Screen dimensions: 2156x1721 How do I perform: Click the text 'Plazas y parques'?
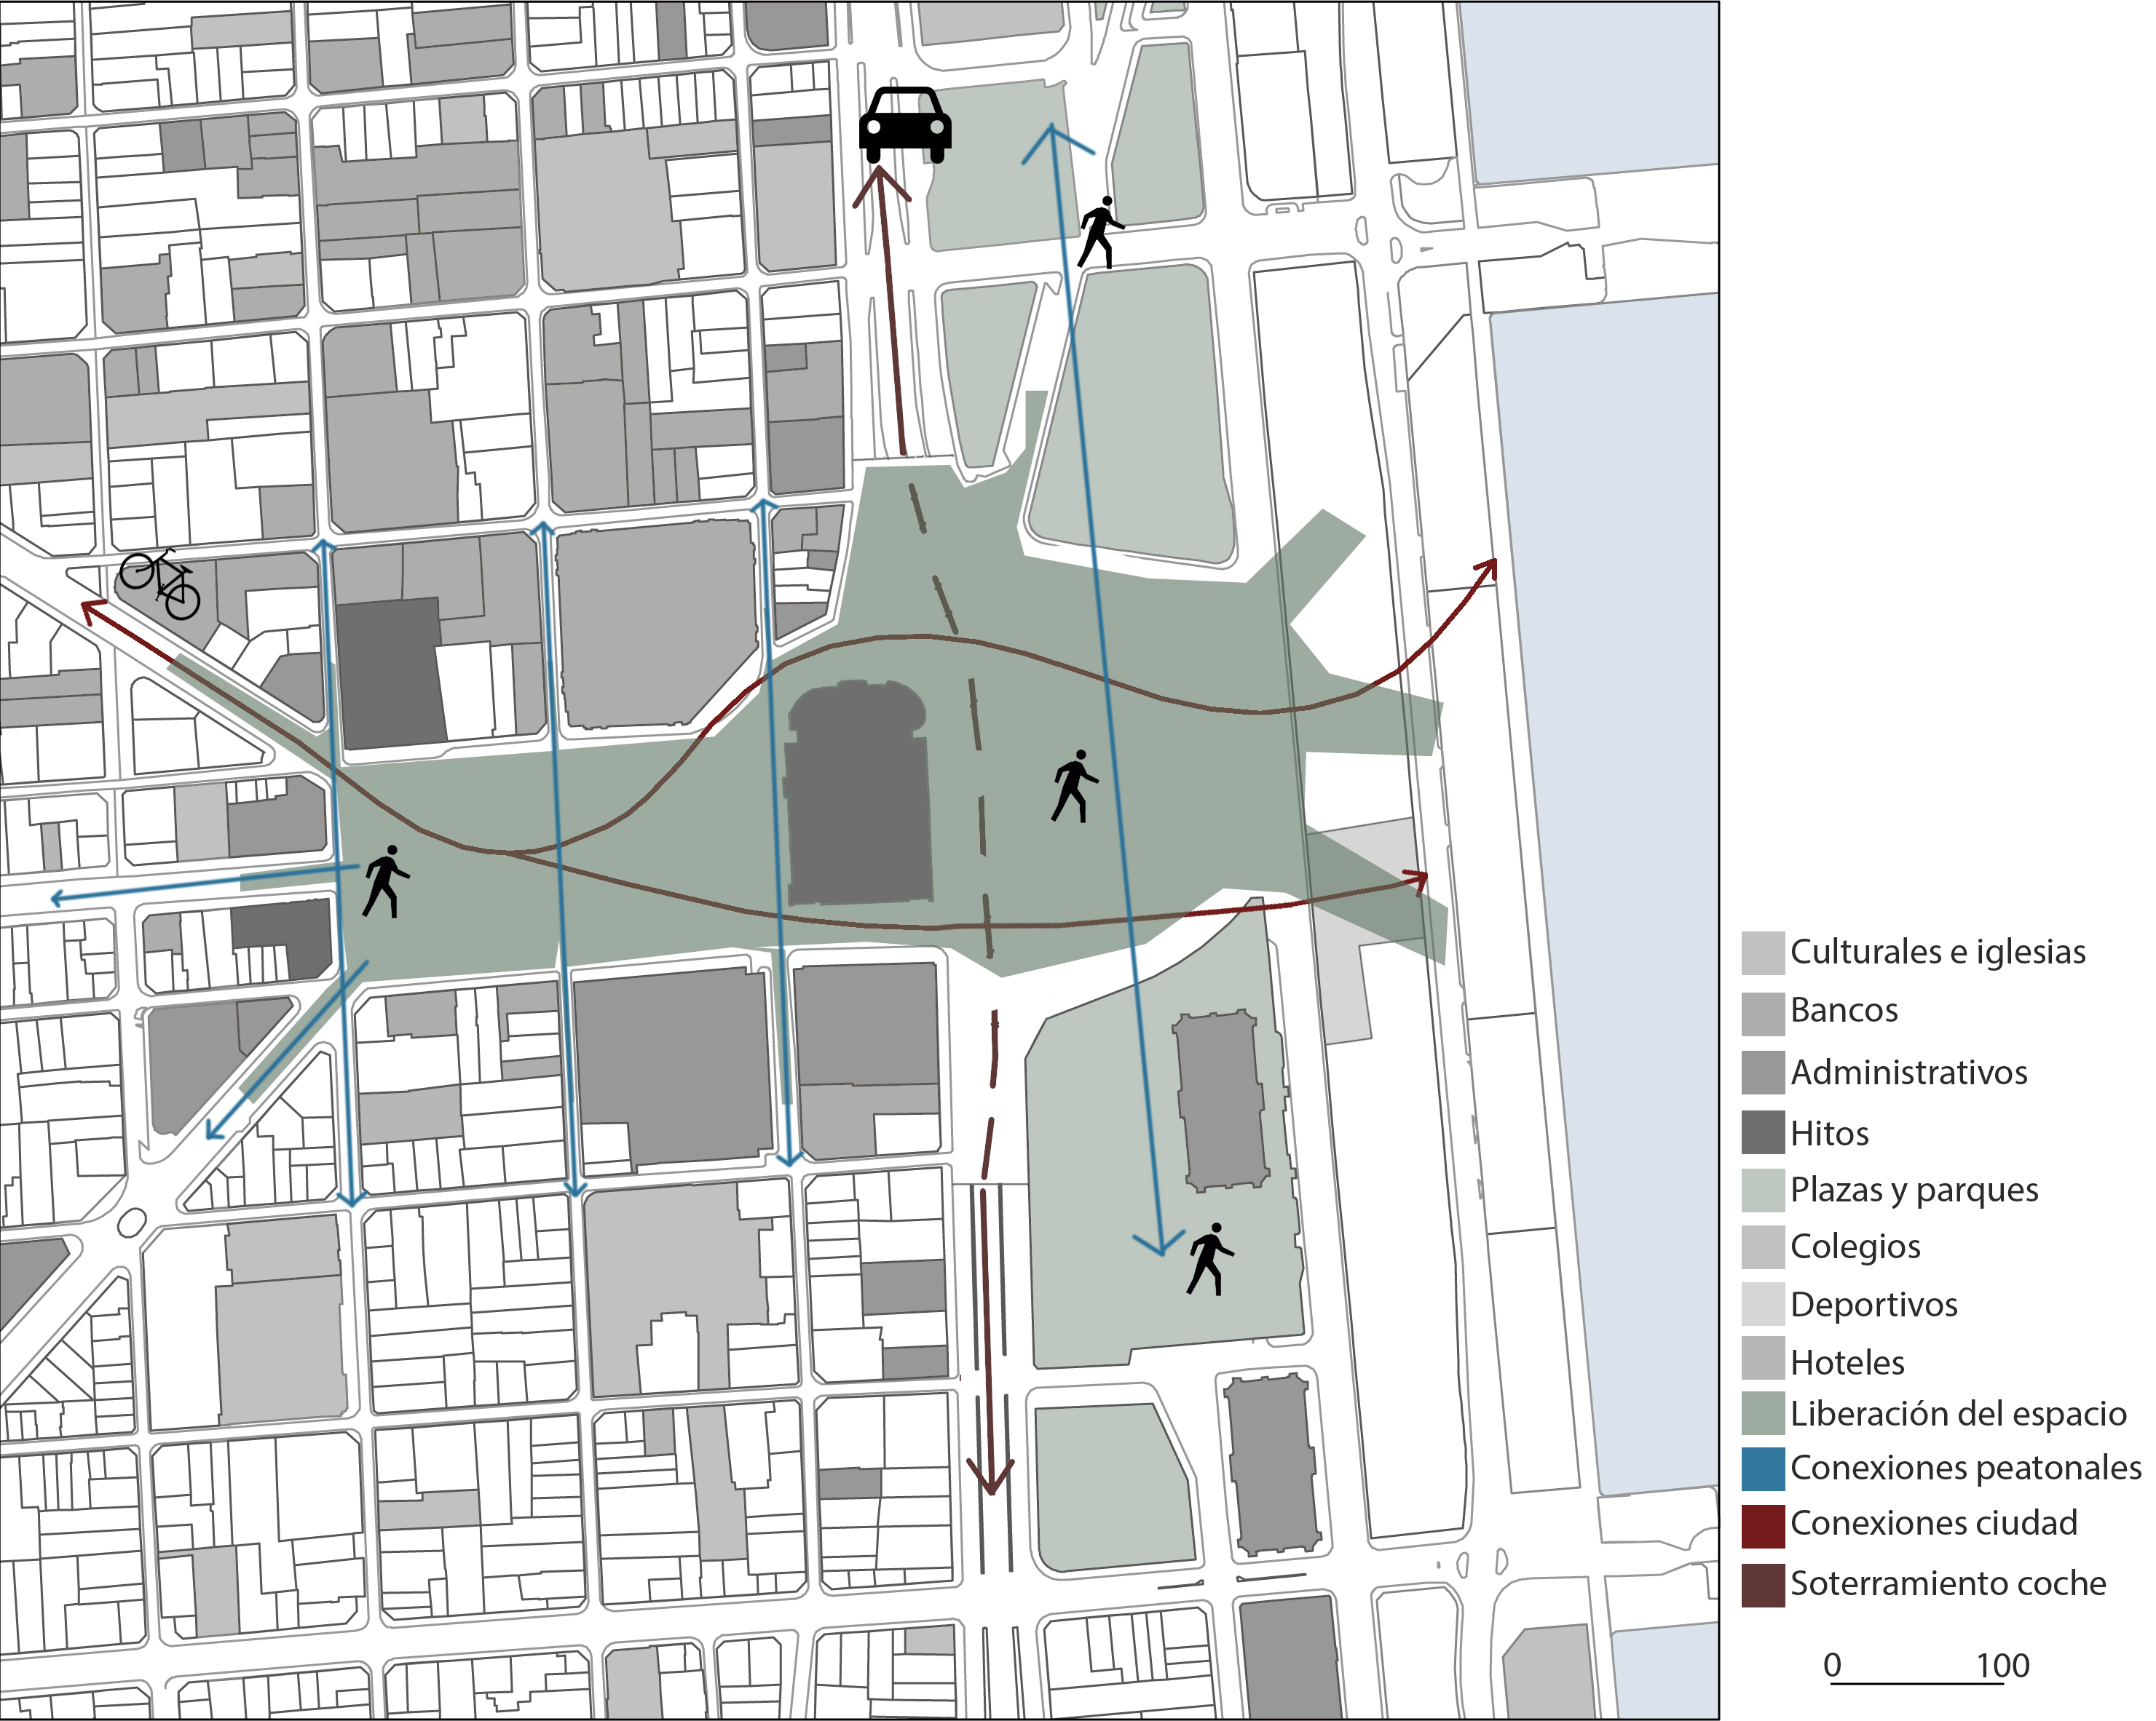[1914, 1191]
